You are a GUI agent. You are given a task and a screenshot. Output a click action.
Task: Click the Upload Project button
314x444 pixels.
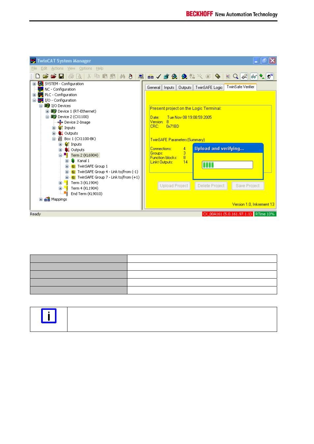click(x=174, y=186)
